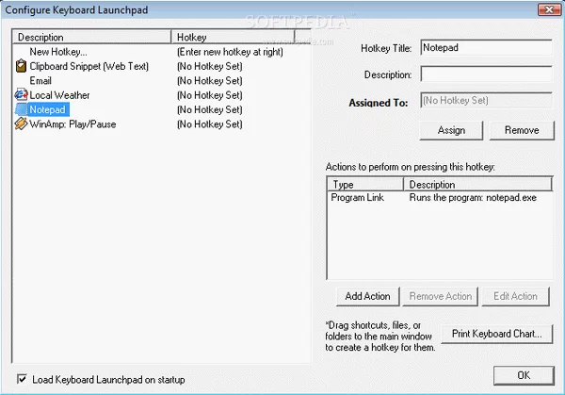Image resolution: width=565 pixels, height=395 pixels.
Task: Select the New Hotkey... list entry
Action: pos(58,52)
